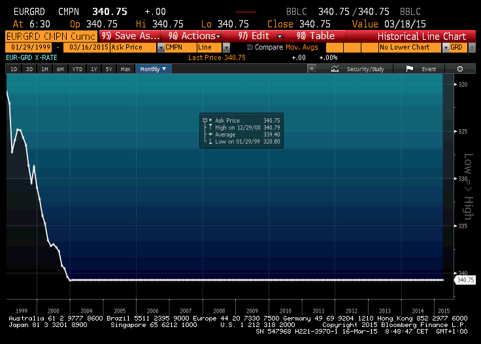Click the second moving average input box
481x344 pixels.
pyautogui.click(x=352, y=48)
